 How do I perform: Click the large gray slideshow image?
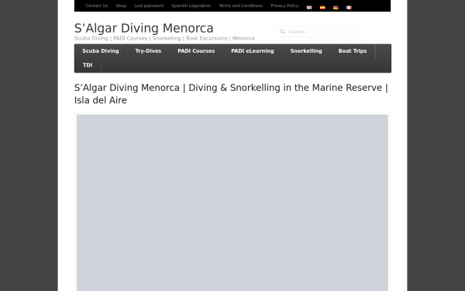[x=232, y=203]
